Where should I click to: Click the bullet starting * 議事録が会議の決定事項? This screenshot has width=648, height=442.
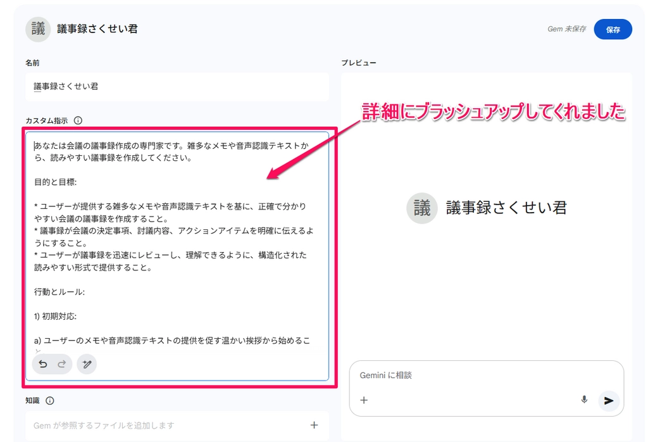tap(173, 237)
